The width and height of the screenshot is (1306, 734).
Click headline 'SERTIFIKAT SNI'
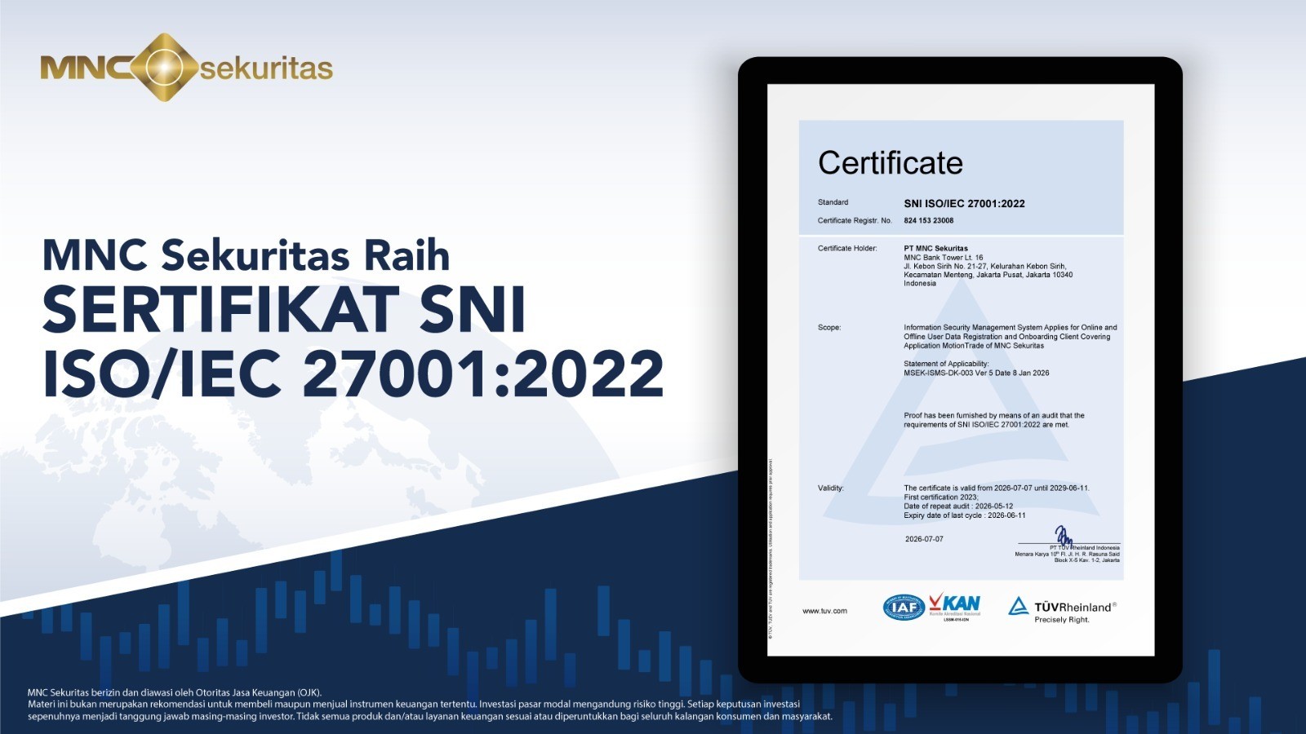(284, 309)
